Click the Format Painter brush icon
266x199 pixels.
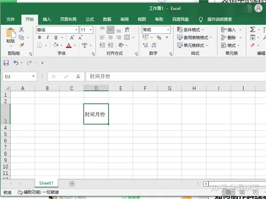[21, 45]
